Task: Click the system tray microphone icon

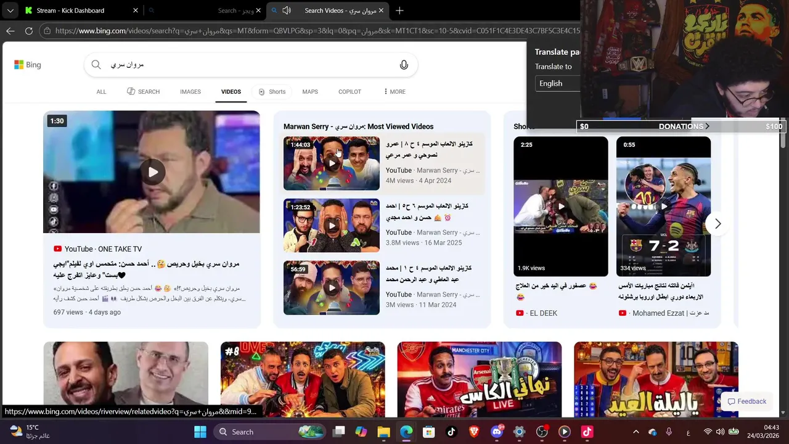Action: pos(669,432)
